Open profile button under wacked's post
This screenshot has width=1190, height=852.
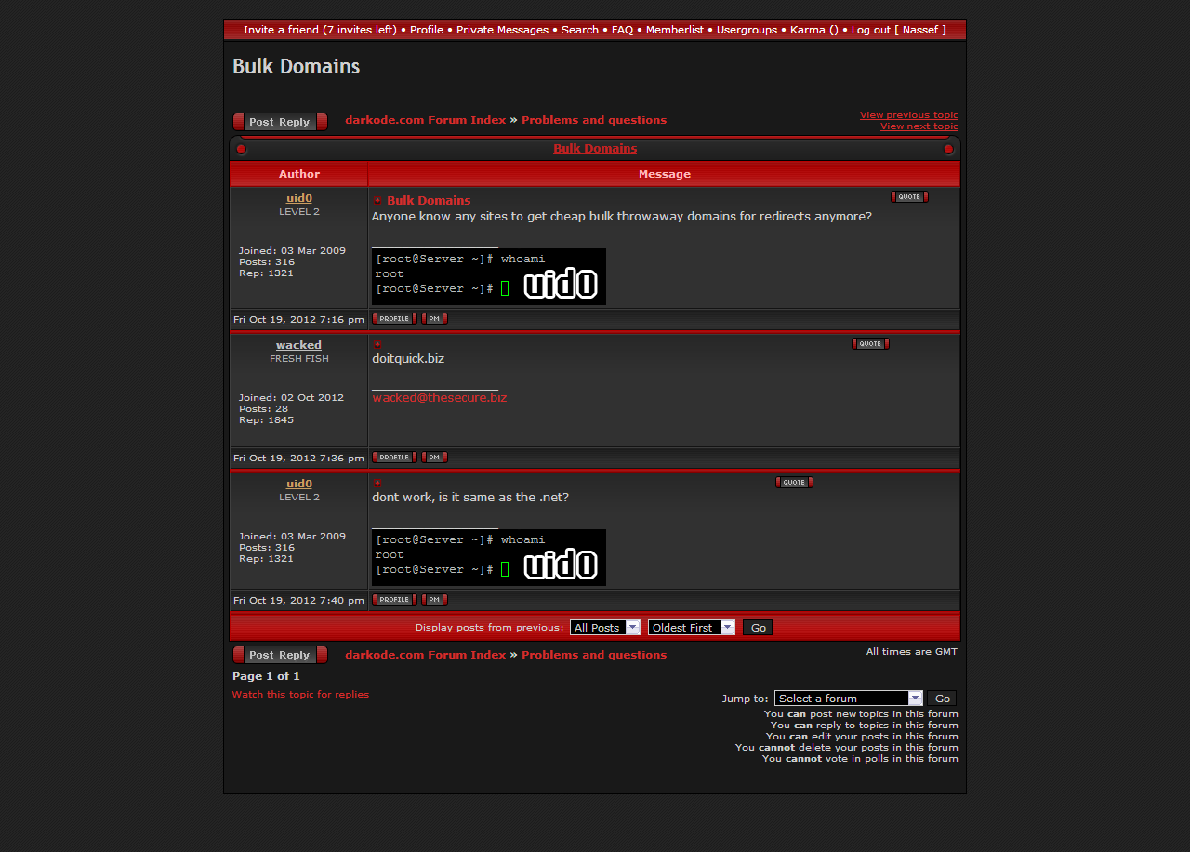click(394, 458)
